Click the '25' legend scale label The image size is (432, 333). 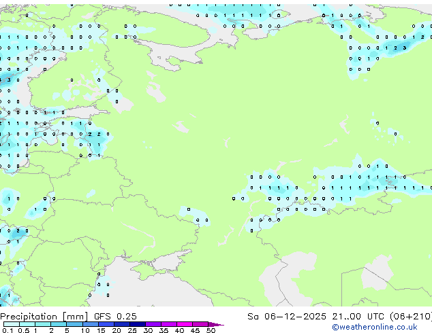[x=132, y=330]
